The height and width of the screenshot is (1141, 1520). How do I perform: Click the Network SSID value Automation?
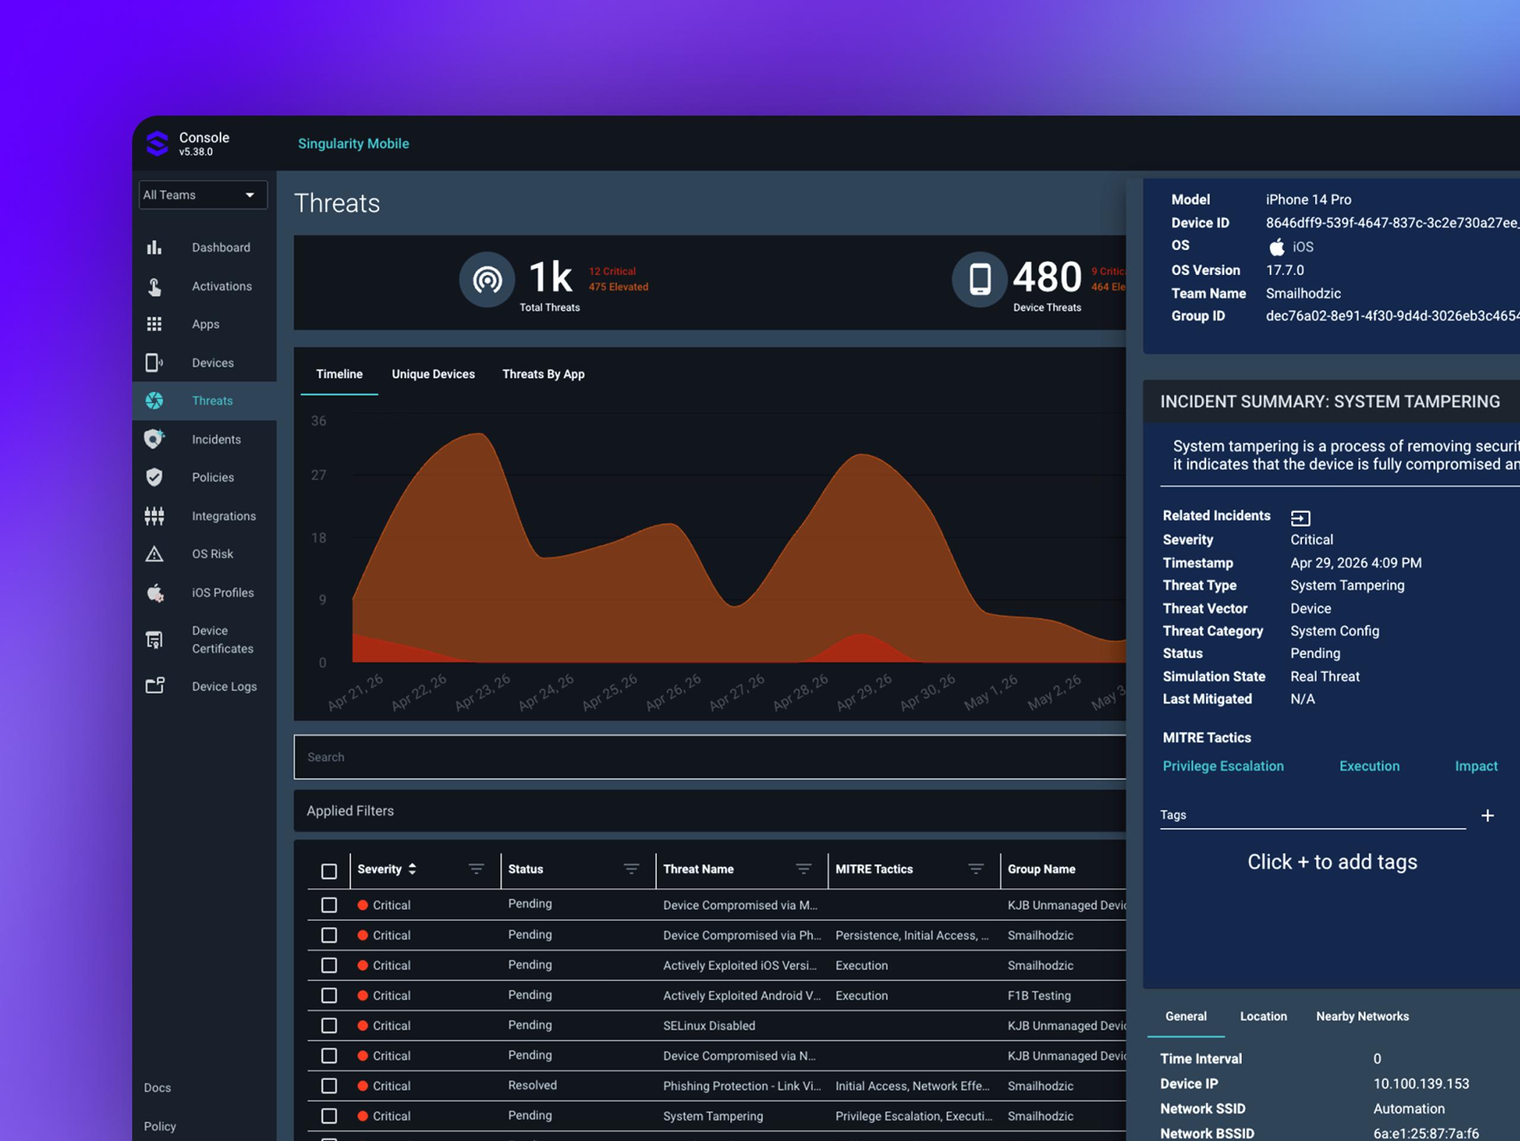coord(1409,1109)
